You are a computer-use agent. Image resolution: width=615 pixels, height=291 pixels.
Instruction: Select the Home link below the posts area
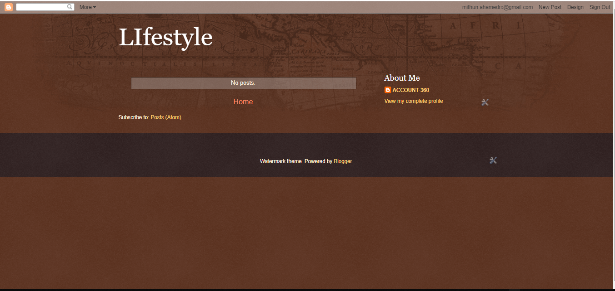[243, 102]
